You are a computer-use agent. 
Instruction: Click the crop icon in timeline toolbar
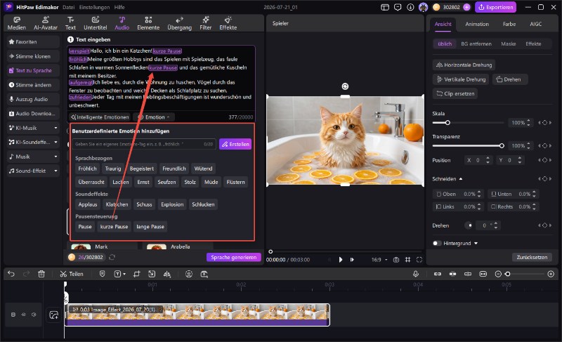pyautogui.click(x=136, y=274)
